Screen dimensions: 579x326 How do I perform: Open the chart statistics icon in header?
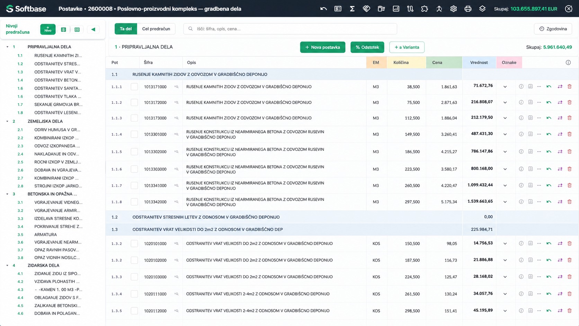pyautogui.click(x=396, y=9)
